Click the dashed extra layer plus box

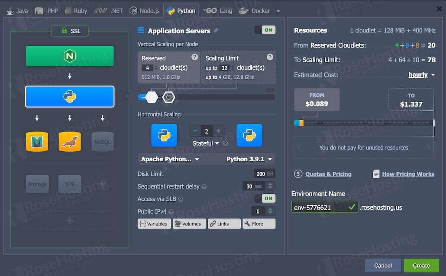pyautogui.click(x=102, y=184)
